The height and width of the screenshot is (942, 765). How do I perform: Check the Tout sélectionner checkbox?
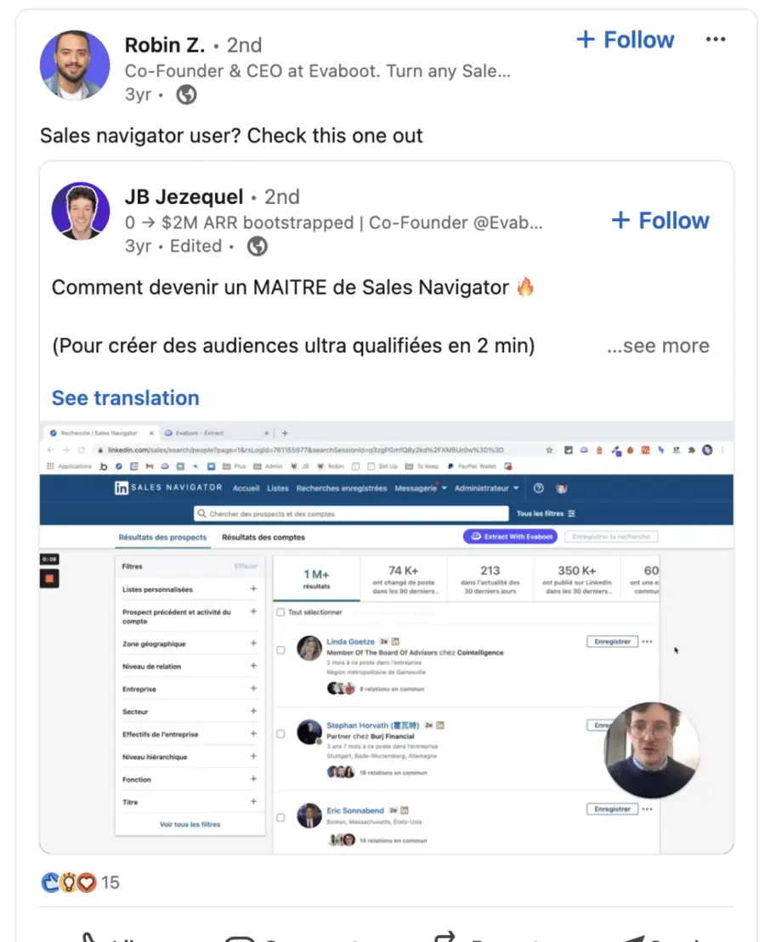click(280, 612)
